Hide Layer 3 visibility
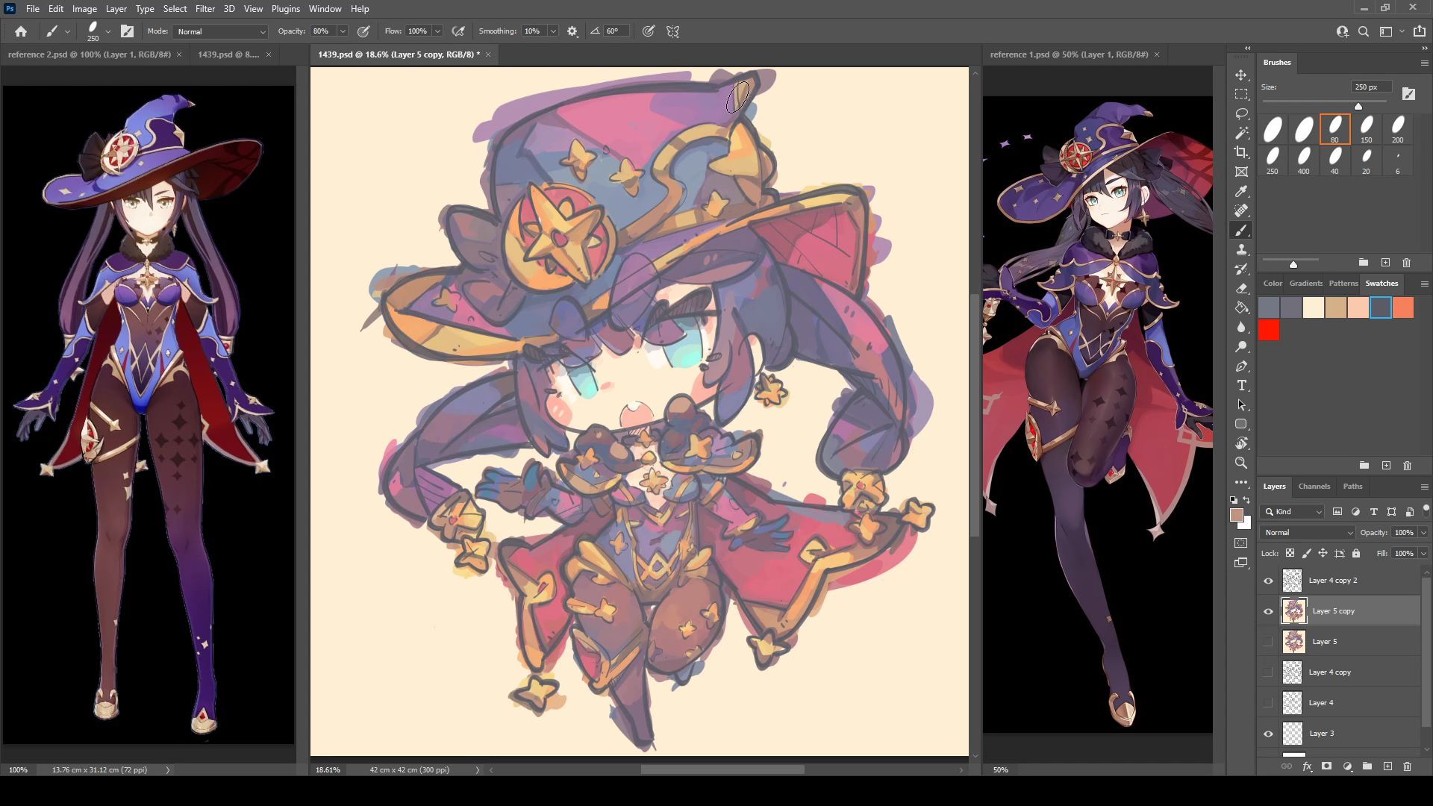Screen dimensions: 1433x806 click(1268, 734)
